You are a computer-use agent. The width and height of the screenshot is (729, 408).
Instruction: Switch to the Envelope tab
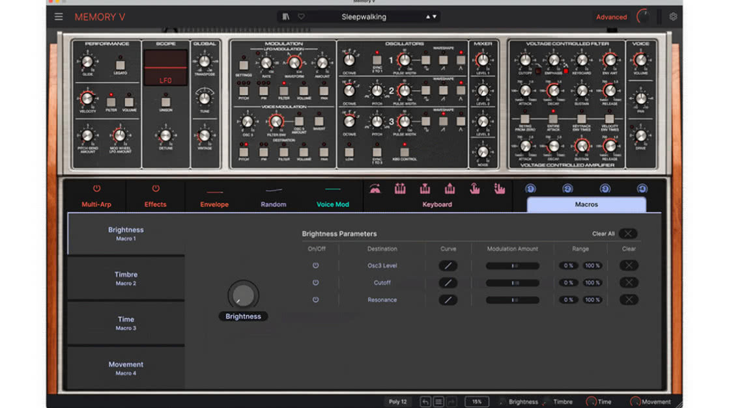[214, 204]
